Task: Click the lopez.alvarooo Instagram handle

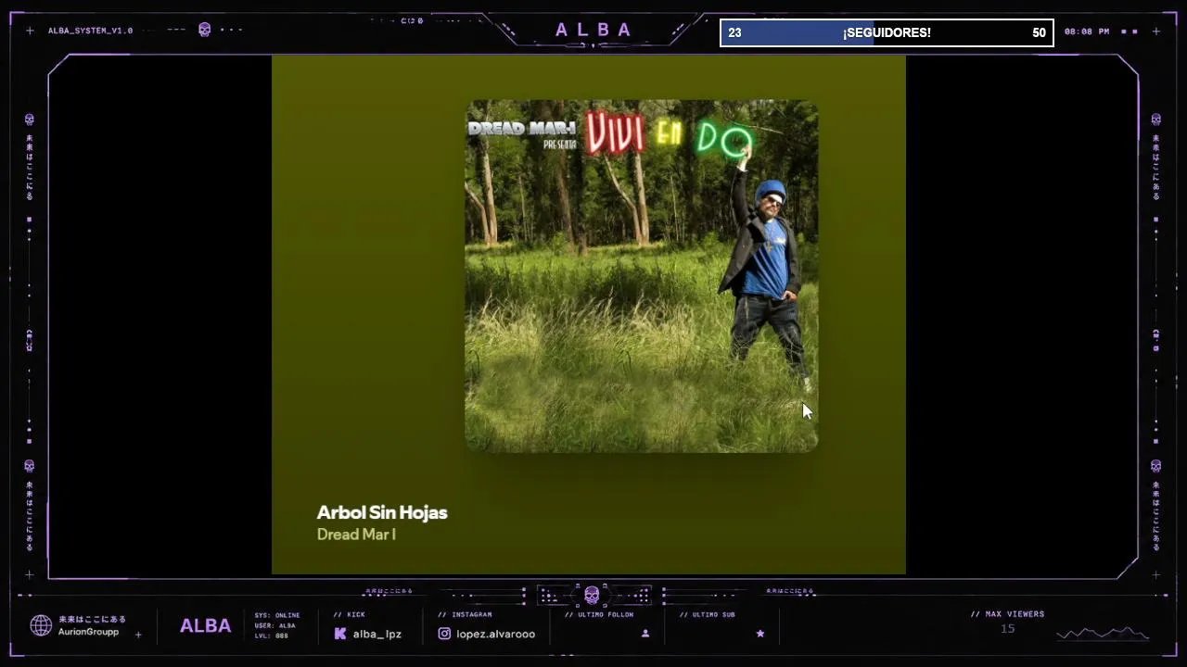Action: point(496,635)
